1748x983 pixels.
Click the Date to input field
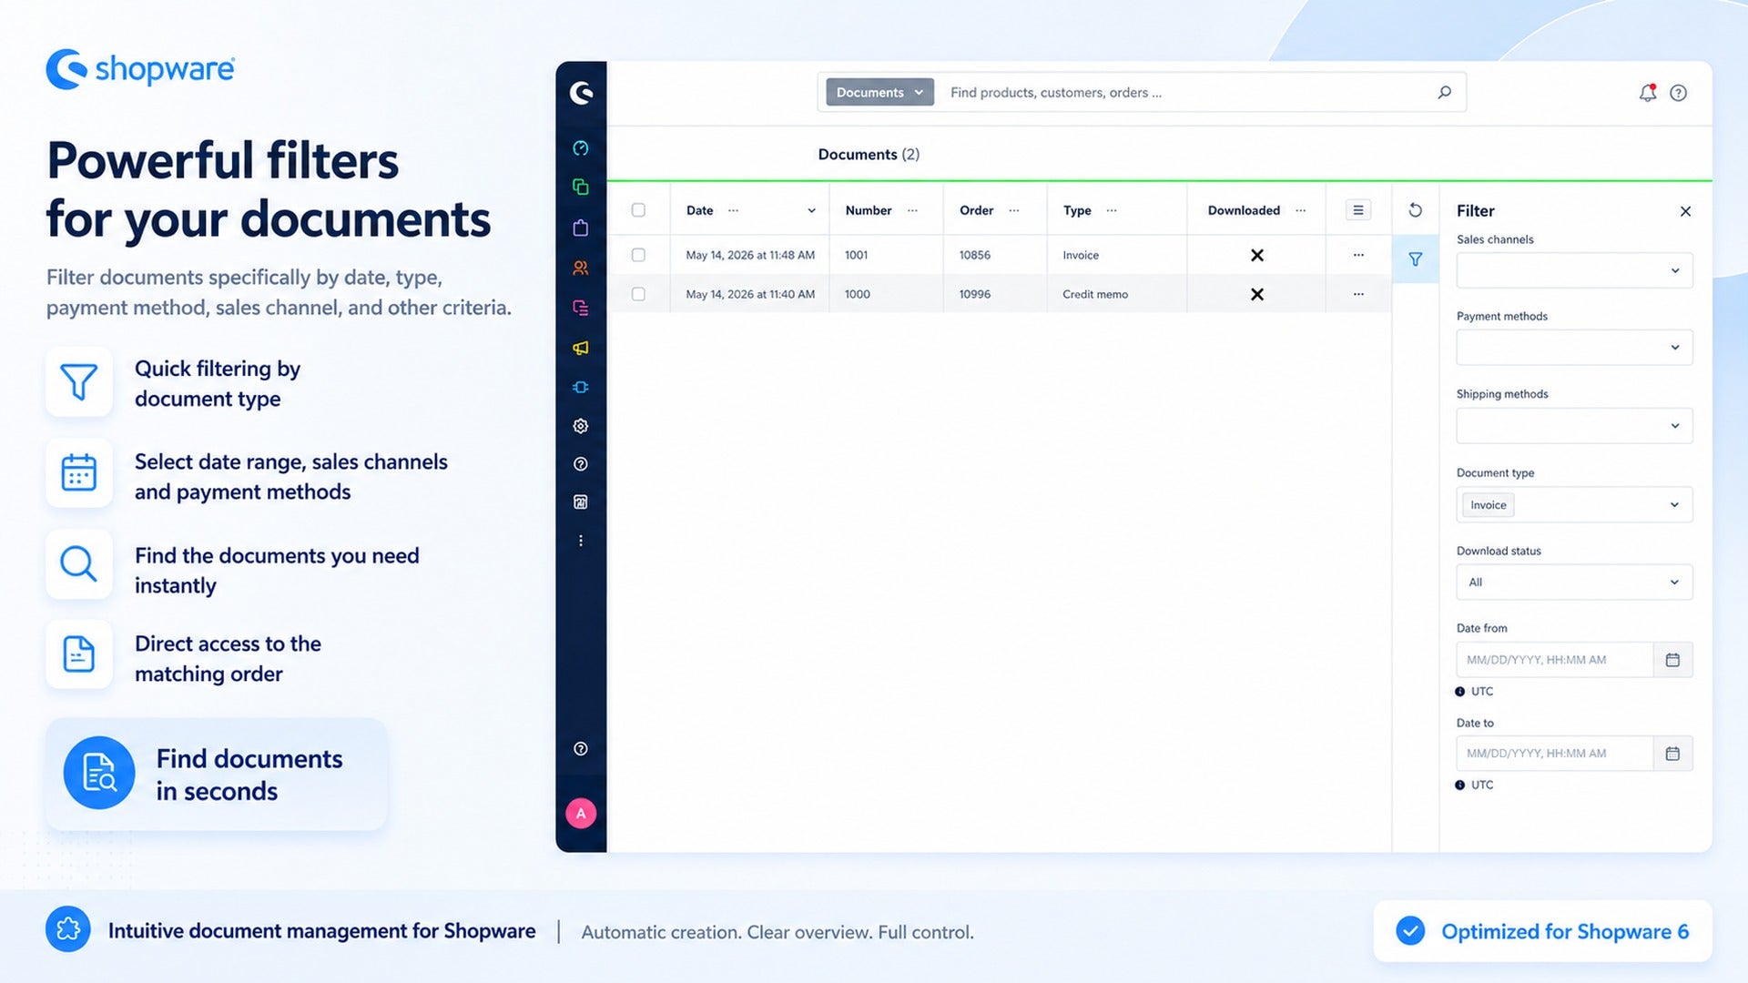[x=1555, y=754]
